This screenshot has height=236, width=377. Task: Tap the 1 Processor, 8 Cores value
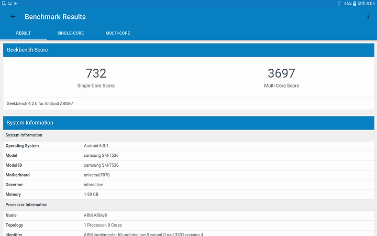[103, 225]
